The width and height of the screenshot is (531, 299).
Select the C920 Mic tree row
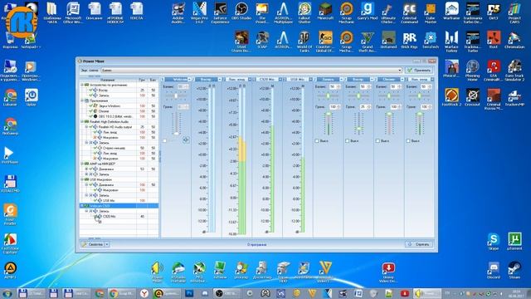pos(119,216)
